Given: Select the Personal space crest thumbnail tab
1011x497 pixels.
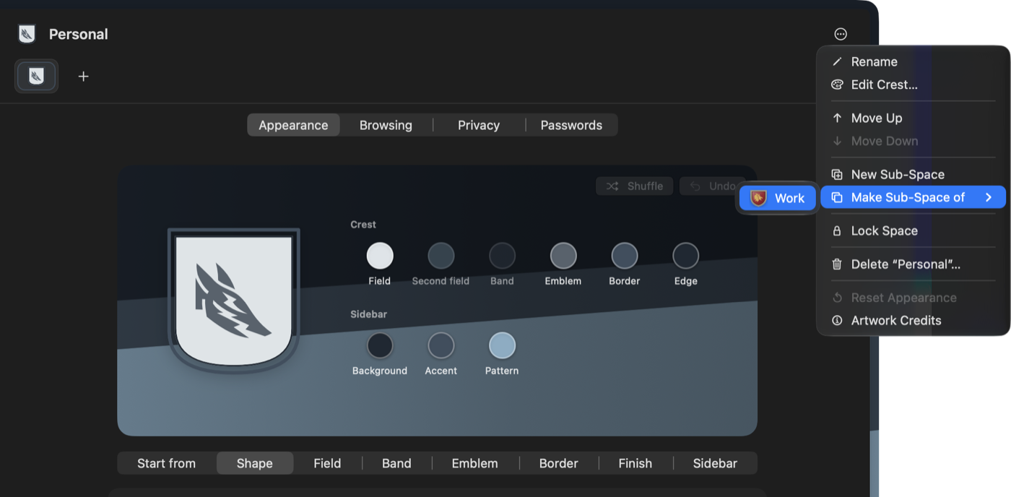Looking at the screenshot, I should click(36, 76).
